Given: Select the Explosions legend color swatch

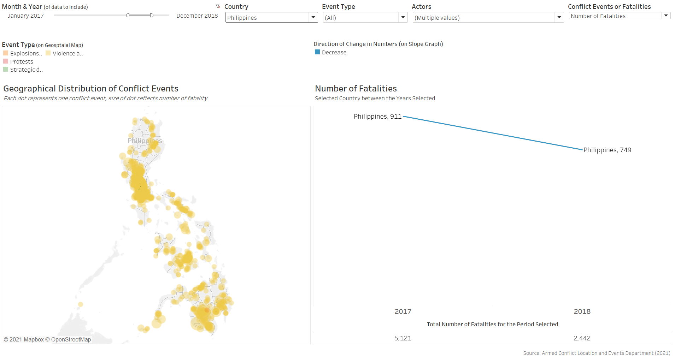Looking at the screenshot, I should (x=6, y=53).
